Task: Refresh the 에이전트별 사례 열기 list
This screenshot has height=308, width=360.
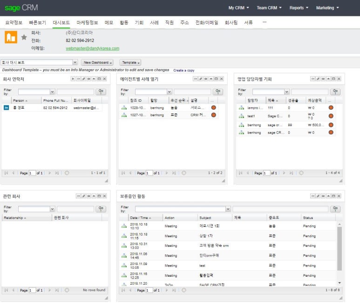Action: (184, 173)
